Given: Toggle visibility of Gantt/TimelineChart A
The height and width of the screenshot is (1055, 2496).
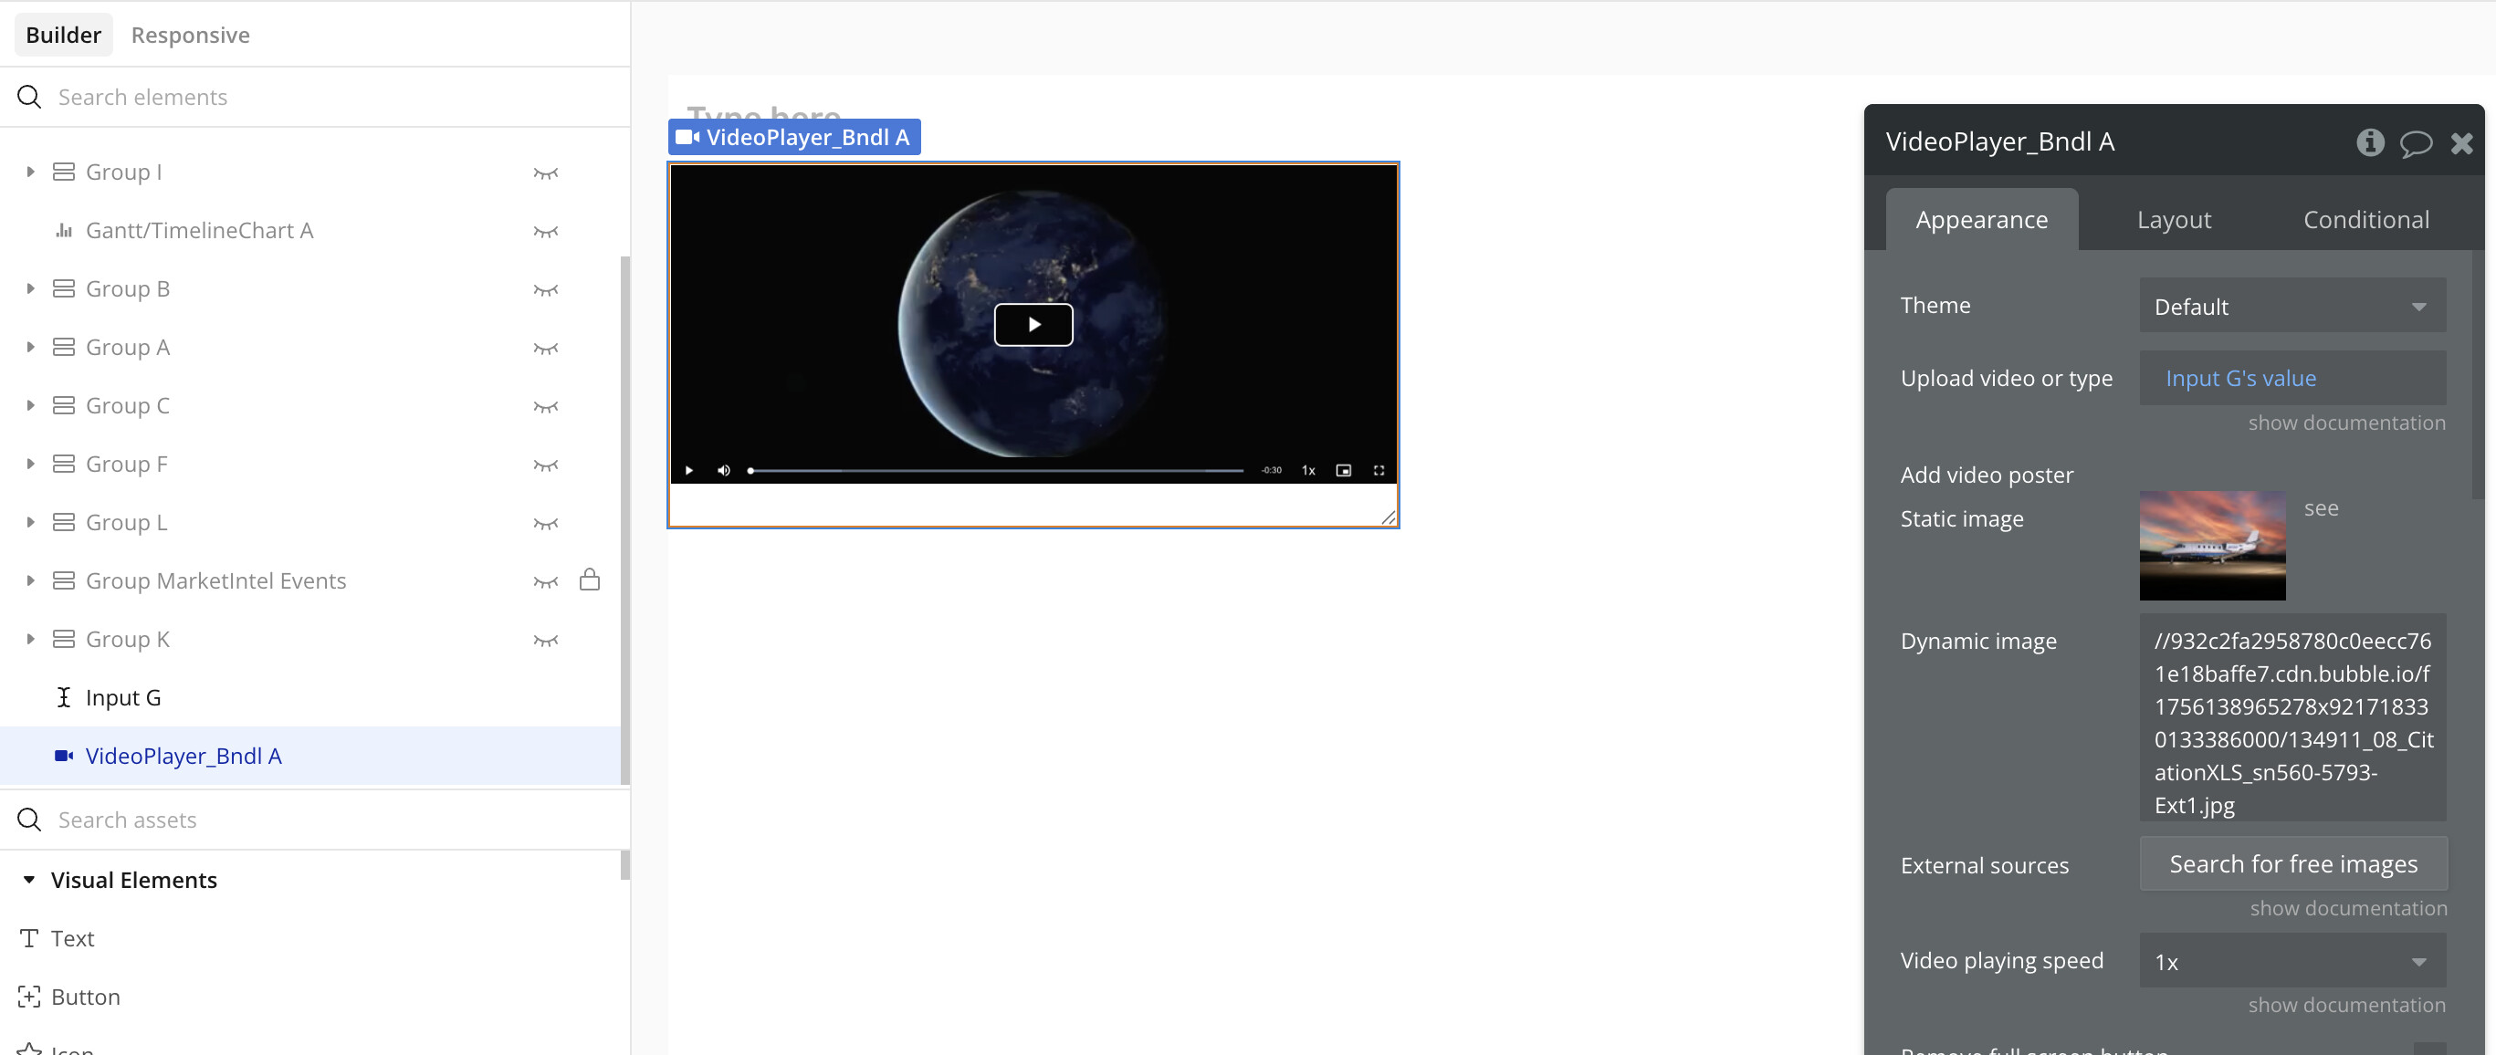Looking at the screenshot, I should click(546, 231).
